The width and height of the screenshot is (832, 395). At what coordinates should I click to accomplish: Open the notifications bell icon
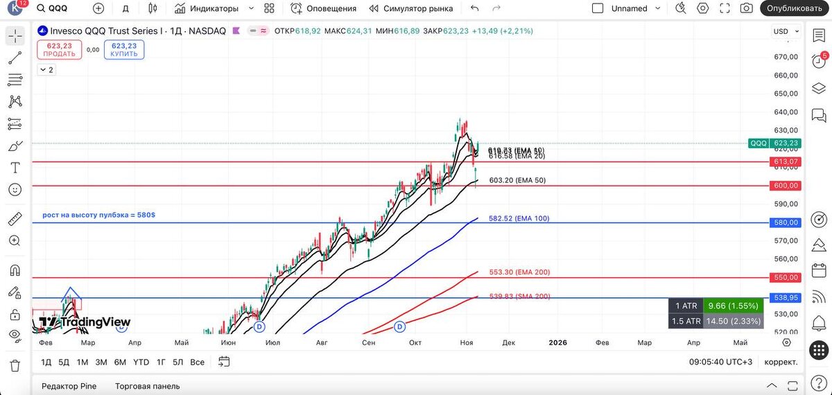819,324
